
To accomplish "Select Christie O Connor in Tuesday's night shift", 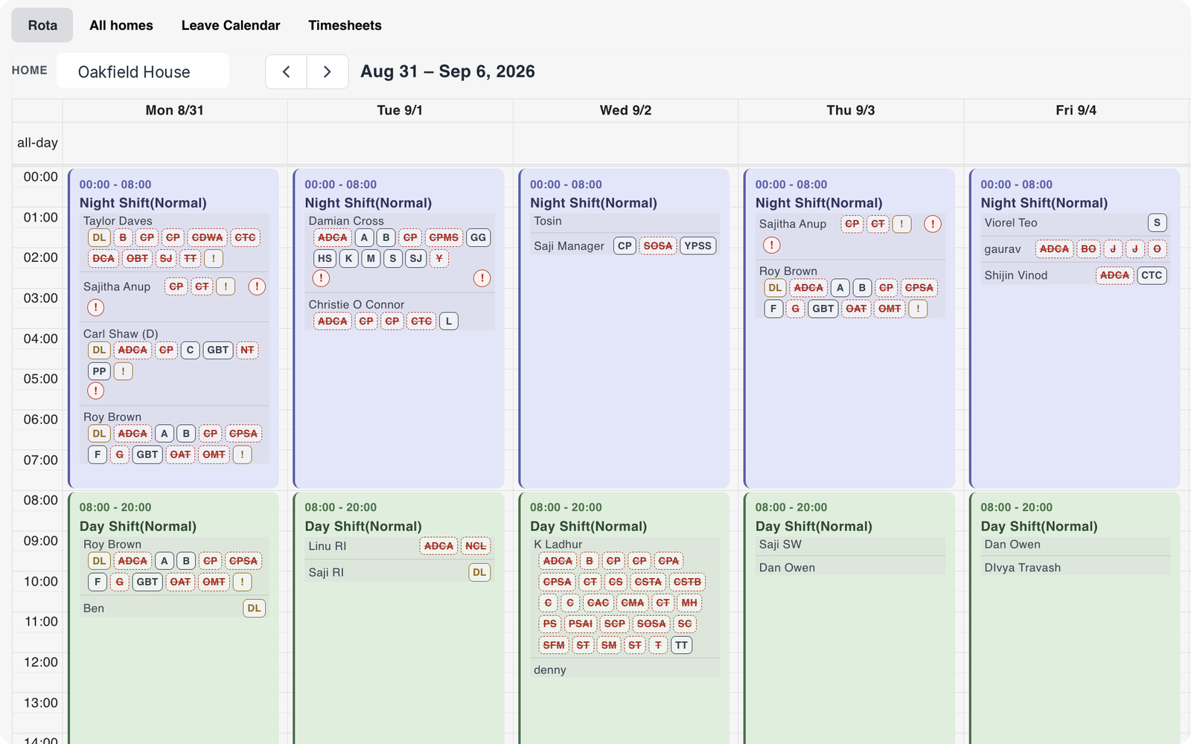I will [x=357, y=305].
